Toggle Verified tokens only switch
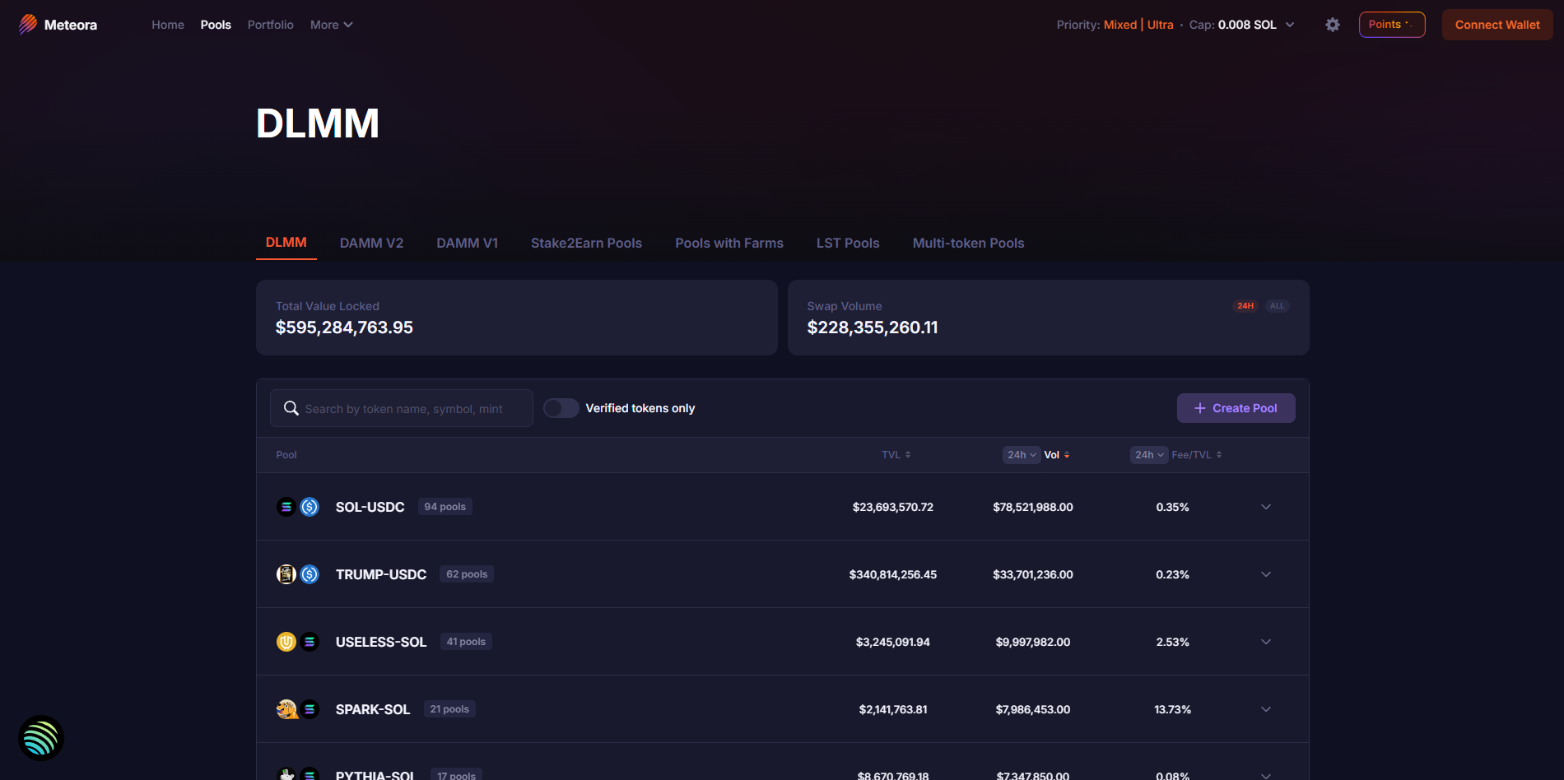The height and width of the screenshot is (780, 1564). tap(561, 408)
